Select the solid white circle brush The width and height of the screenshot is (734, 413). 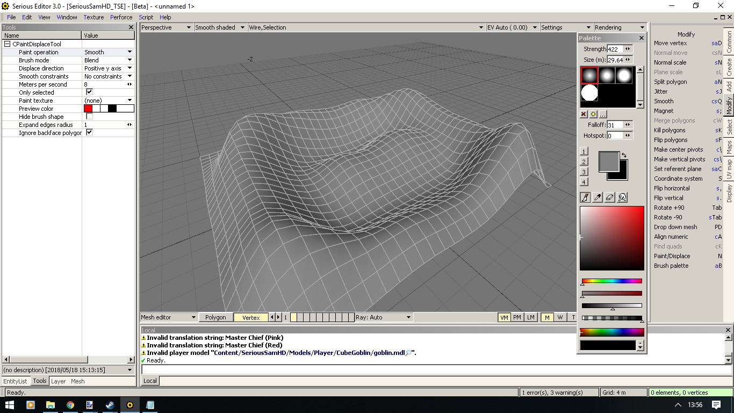point(589,93)
